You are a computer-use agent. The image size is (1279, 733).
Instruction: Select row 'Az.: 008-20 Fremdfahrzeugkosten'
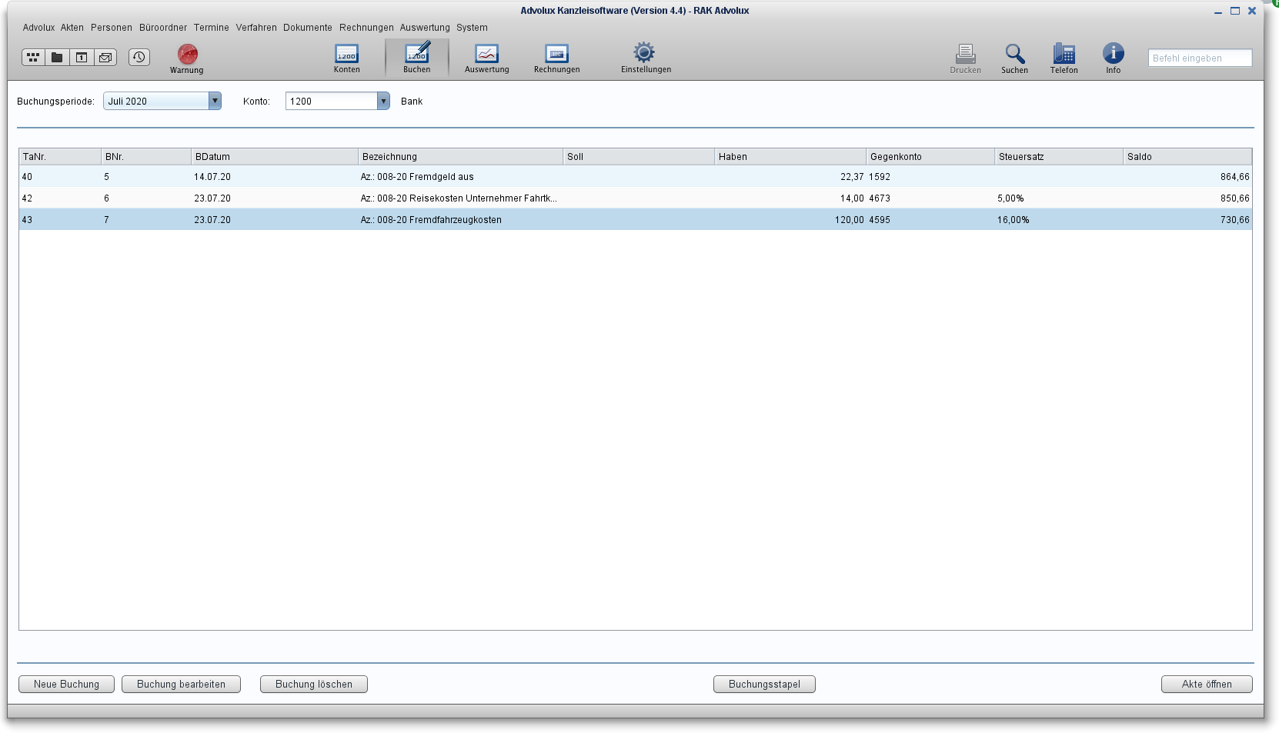pyautogui.click(x=636, y=219)
